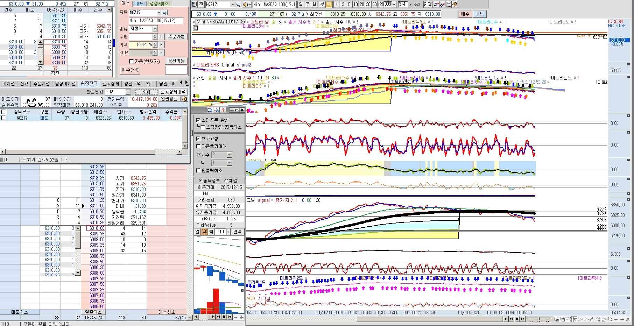Check the NQZ17 row checkbox in balance table
The width and height of the screenshot is (634, 326).
coord(3,118)
